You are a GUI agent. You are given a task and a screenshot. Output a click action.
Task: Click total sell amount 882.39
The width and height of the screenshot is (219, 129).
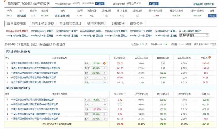point(163,124)
